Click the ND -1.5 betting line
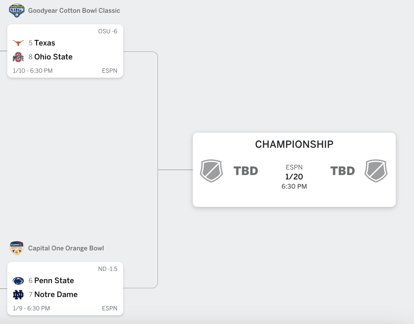This screenshot has height=324, width=414. pyautogui.click(x=108, y=269)
